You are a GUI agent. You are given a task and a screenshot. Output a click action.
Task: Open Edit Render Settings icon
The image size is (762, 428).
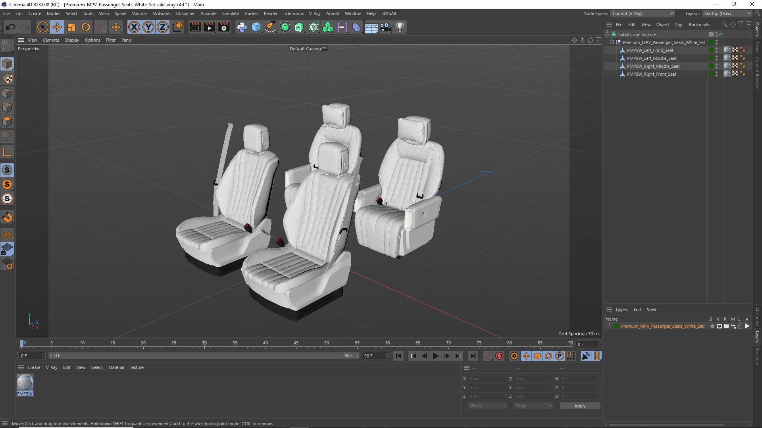click(x=224, y=27)
